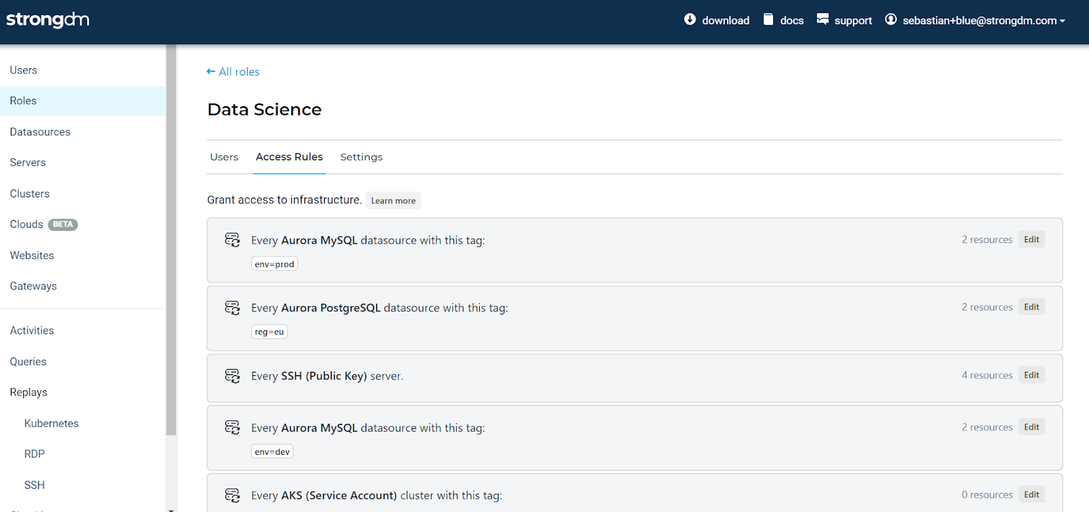Click the env=prod tag

coord(274,264)
